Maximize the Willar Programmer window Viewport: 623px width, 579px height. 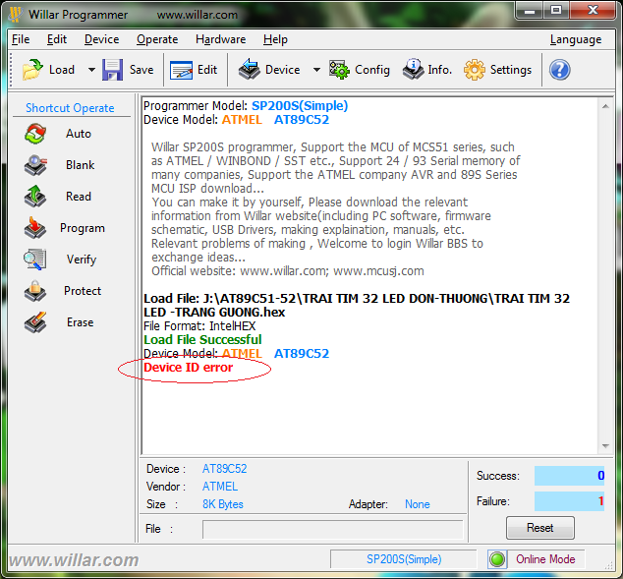[556, 11]
